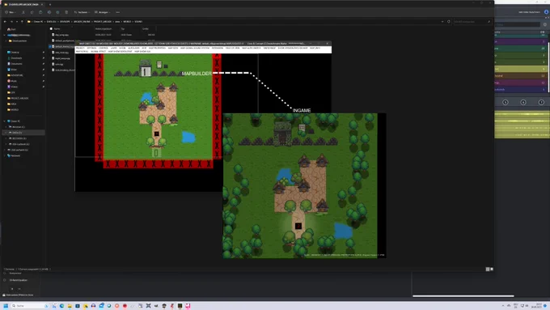
Task: Click the Cut icon in Explorer toolbar
Action: [23, 12]
